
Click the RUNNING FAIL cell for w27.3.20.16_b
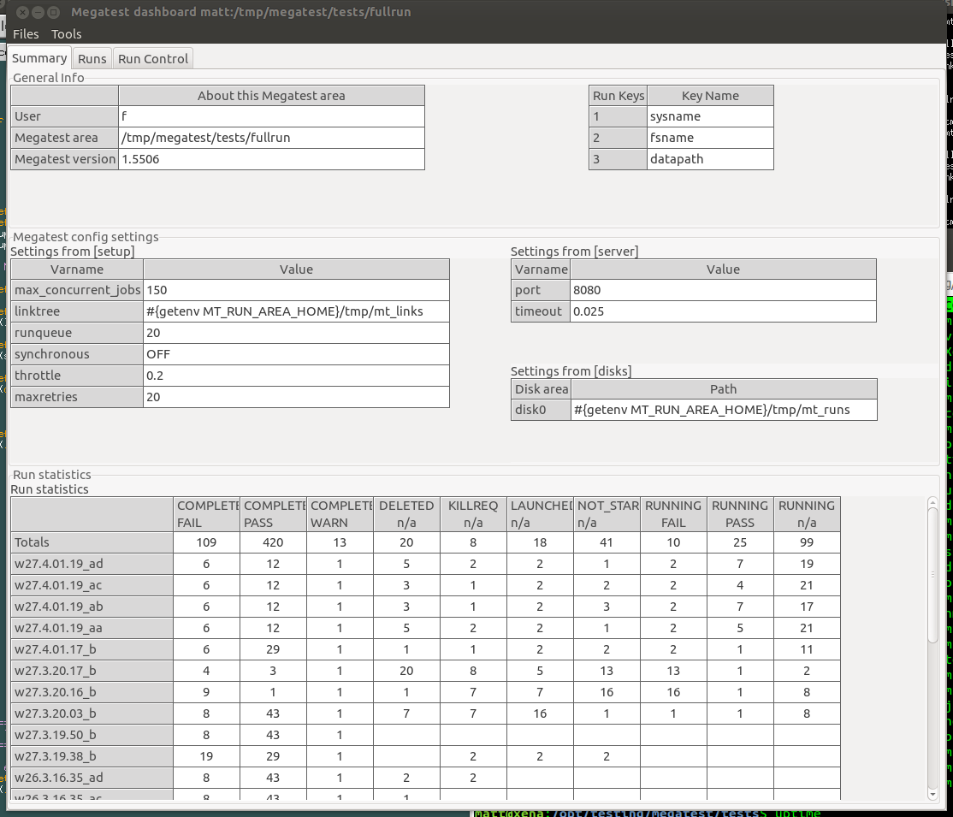[673, 692]
